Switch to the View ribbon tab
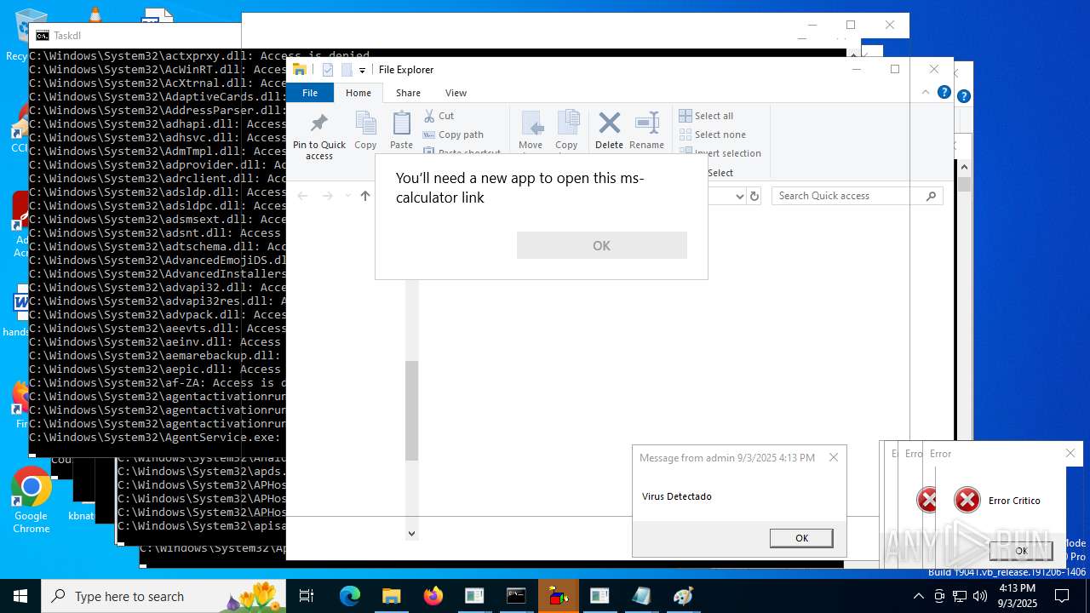Viewport: 1090px width, 613px height. pyautogui.click(x=456, y=93)
